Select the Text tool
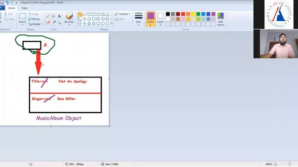298x167 pixels. click(59, 16)
